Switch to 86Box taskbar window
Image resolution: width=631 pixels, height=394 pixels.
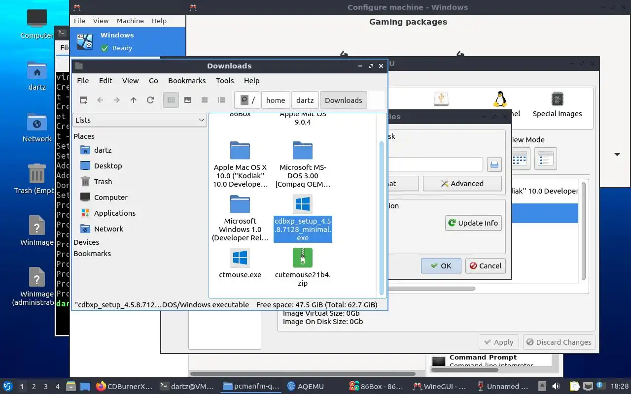click(376, 386)
